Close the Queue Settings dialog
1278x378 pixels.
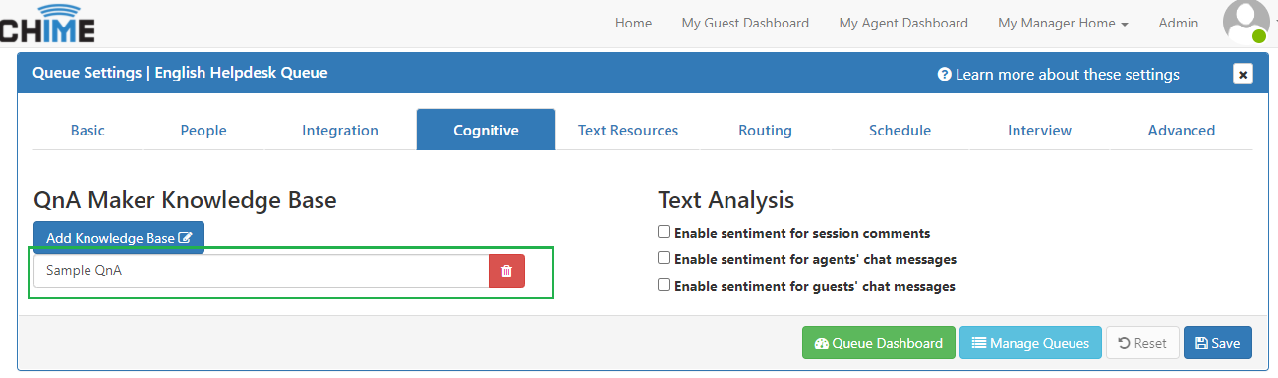(1243, 74)
